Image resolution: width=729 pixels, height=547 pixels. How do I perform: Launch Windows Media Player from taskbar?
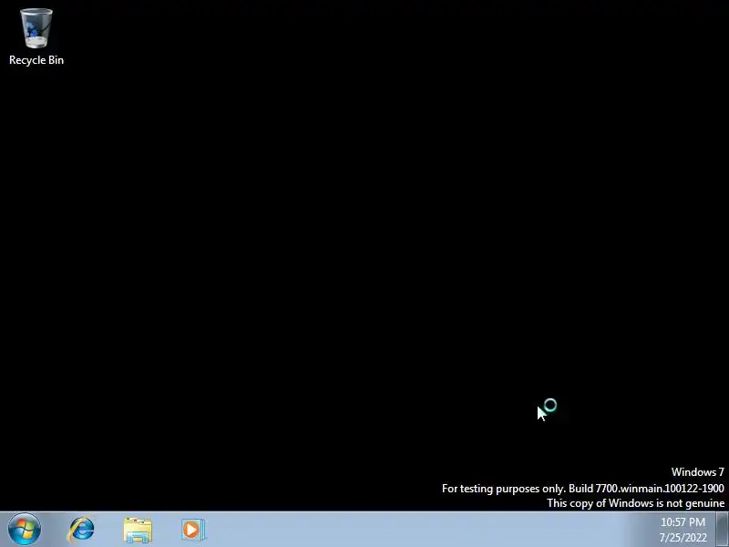(193, 530)
